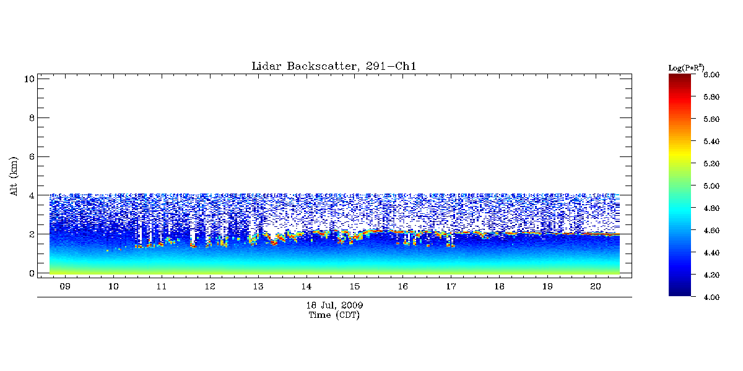Viewport: 743px width, 371px height.
Task: Click the colorbar value 5.60
Action: (711, 119)
